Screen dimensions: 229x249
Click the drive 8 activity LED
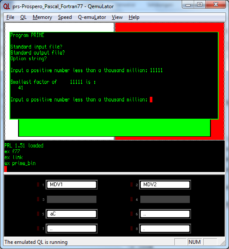click(132, 228)
